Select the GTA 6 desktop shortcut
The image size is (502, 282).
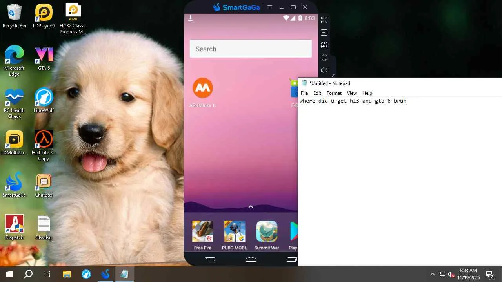click(x=44, y=58)
